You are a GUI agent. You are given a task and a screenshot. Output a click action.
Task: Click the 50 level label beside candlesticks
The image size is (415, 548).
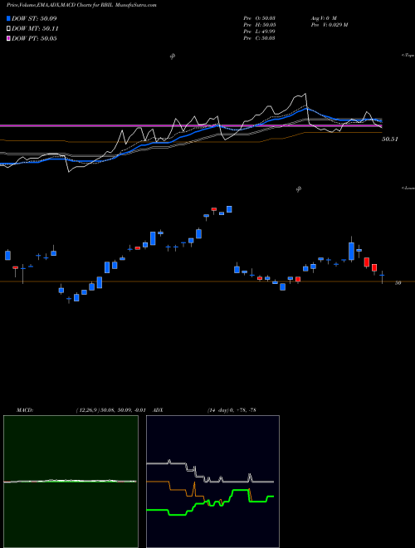click(x=398, y=283)
